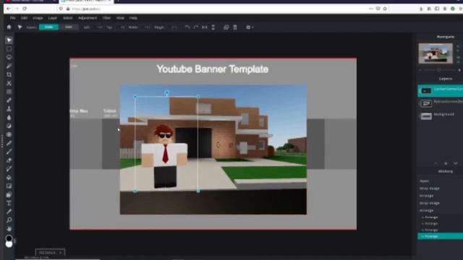Select the Blur/Sharpen droplet tool
Screen dimensions: 463x260
pos(9,117)
